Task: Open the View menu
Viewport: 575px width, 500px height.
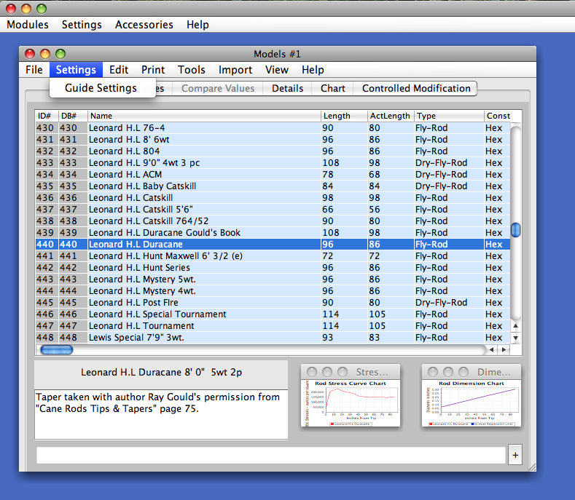Action: click(276, 70)
